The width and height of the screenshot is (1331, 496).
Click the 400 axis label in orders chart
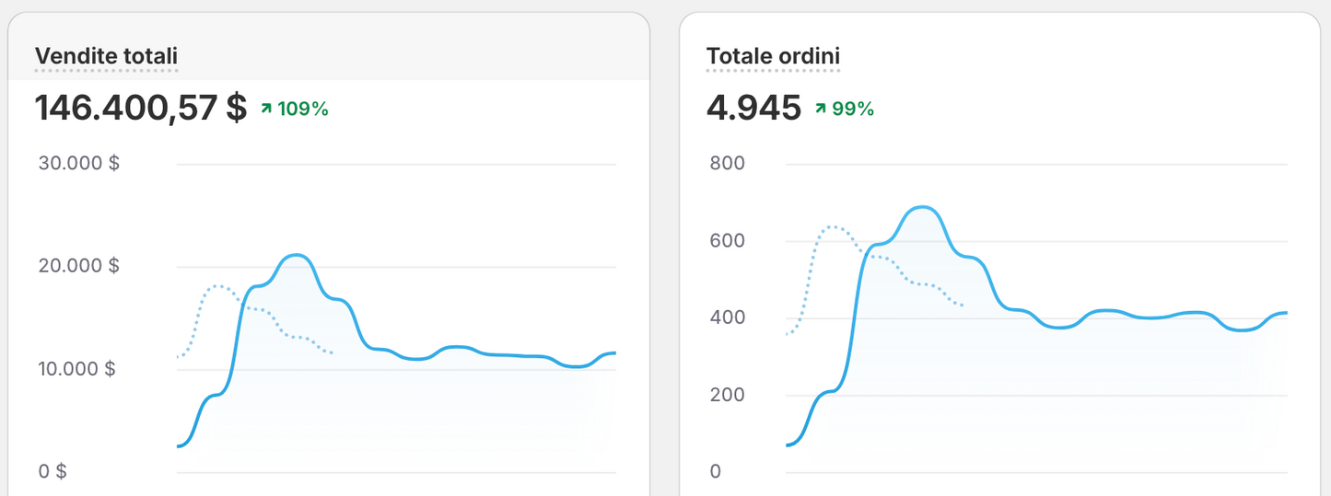pos(727,317)
